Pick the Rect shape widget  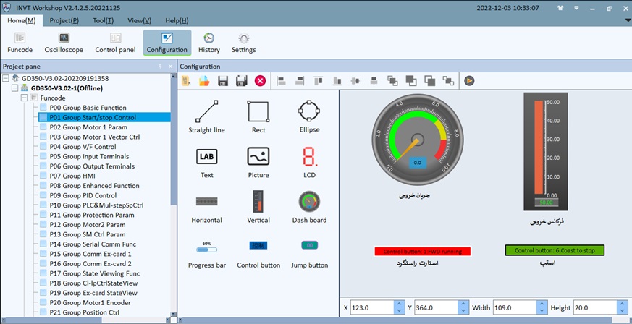click(258, 117)
